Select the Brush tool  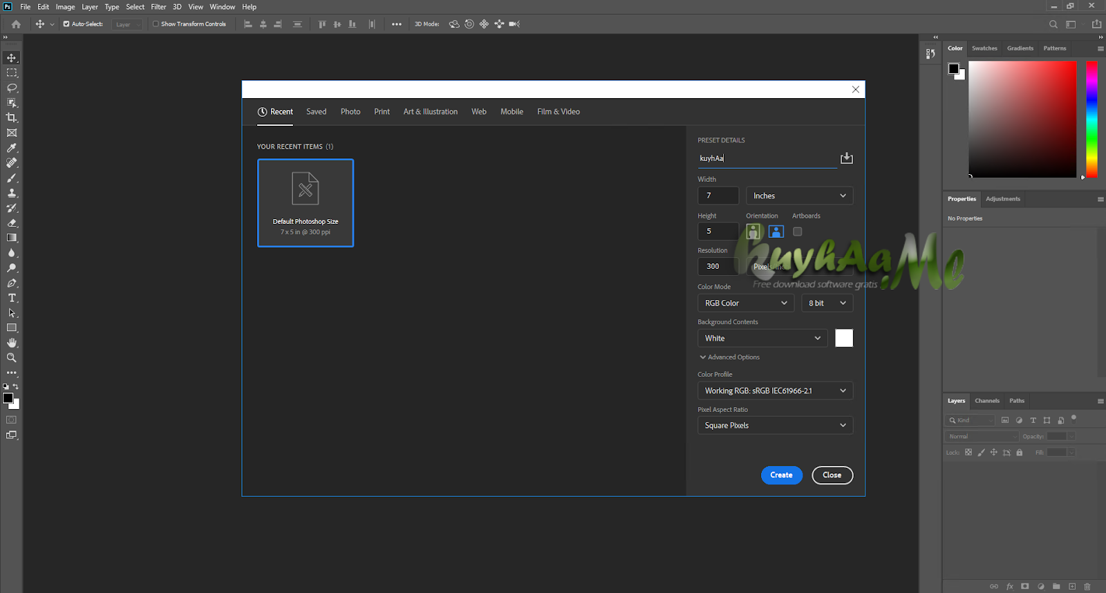tap(12, 178)
